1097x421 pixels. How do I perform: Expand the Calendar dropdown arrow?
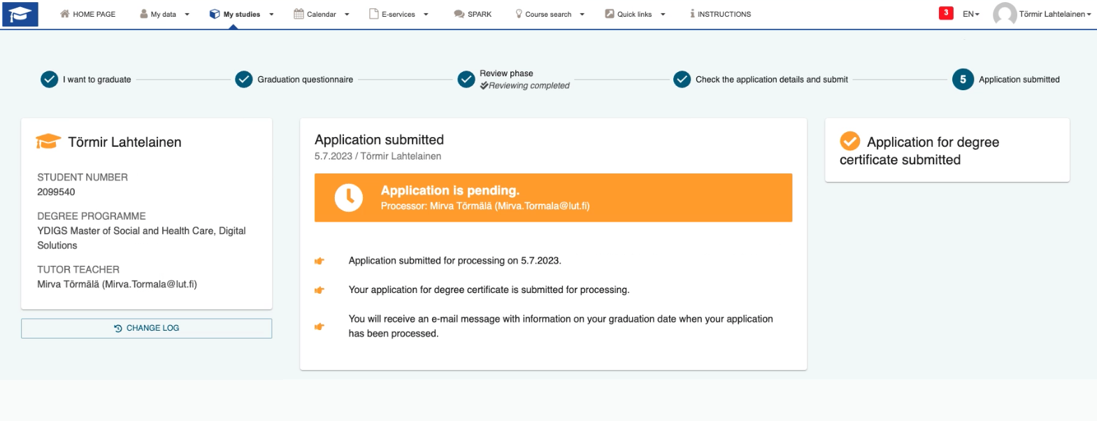coord(347,14)
